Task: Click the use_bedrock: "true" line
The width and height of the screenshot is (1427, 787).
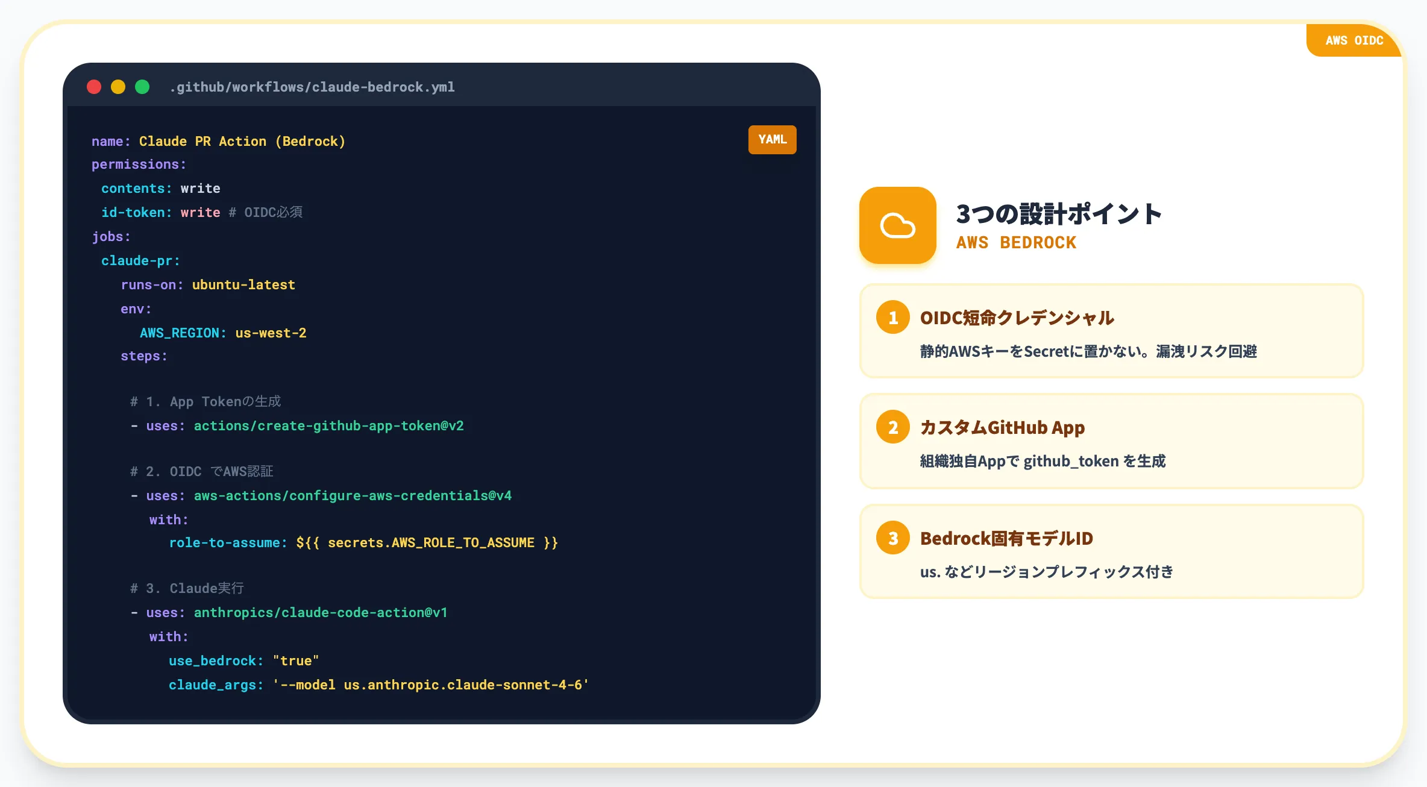Action: point(243,660)
